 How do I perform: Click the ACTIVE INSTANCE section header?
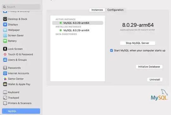[66, 19]
